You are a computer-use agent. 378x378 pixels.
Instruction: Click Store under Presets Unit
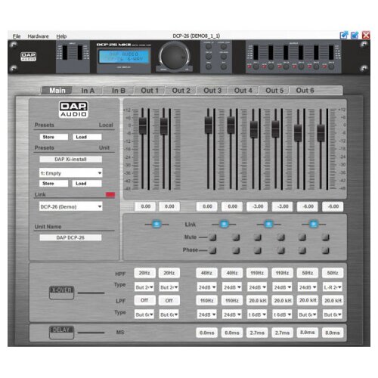(54, 184)
